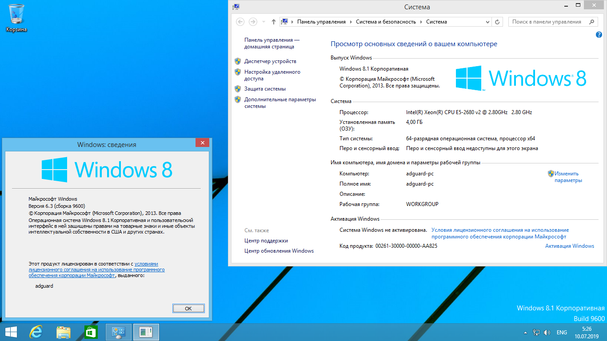607x341 pixels.
Task: Click the adguard licensee name in dialog
Action: [x=44, y=286]
